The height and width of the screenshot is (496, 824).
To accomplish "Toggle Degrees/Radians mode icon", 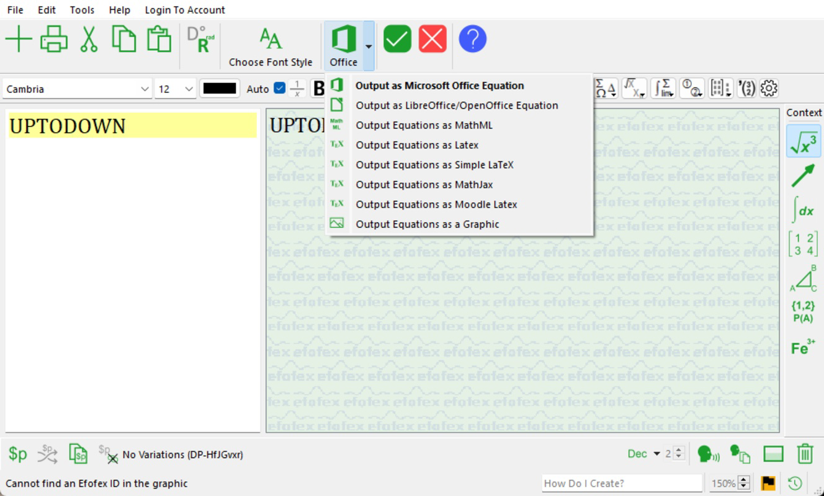I will 200,40.
